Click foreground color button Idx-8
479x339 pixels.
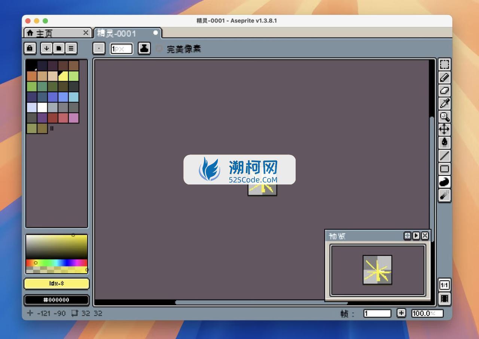coord(57,284)
